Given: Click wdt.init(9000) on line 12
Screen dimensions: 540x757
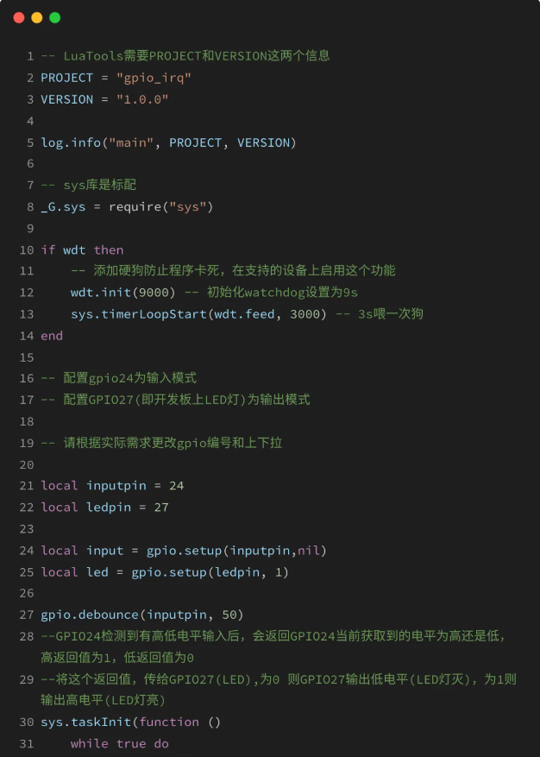Looking at the screenshot, I should tap(123, 293).
